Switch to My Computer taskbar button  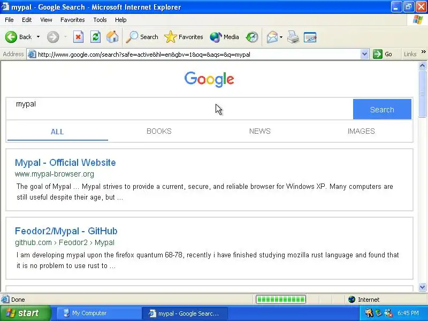(x=99, y=313)
